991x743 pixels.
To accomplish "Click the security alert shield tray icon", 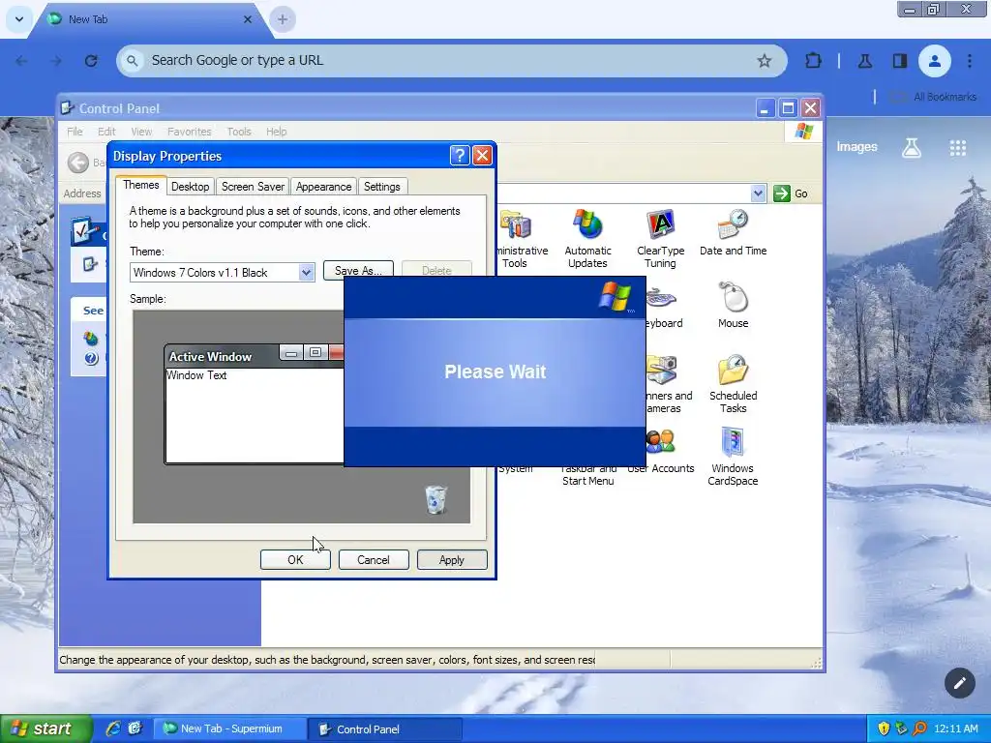I will (x=884, y=728).
